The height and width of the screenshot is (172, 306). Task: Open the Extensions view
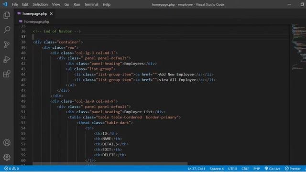[7, 74]
